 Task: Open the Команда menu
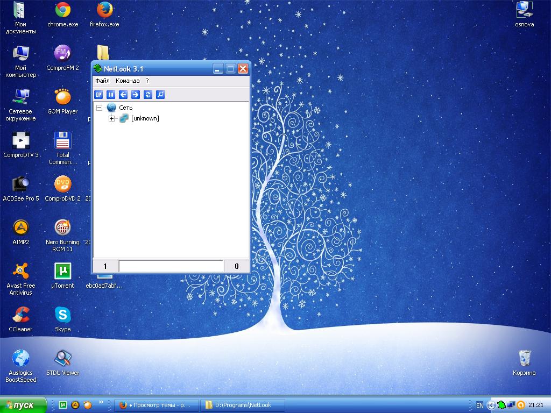tap(128, 81)
